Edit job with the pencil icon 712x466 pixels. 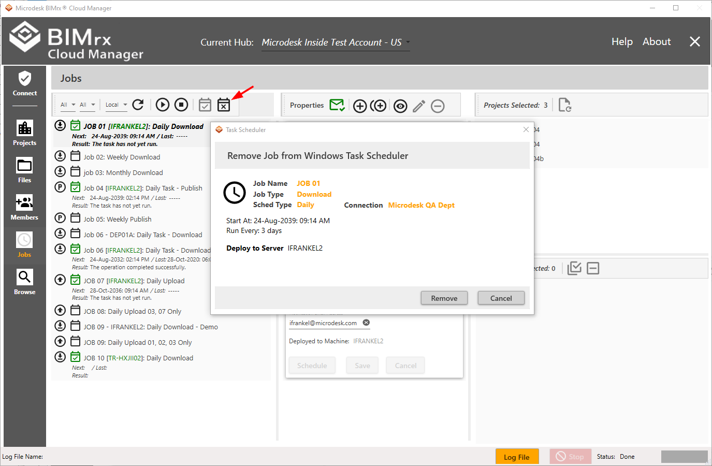click(419, 106)
